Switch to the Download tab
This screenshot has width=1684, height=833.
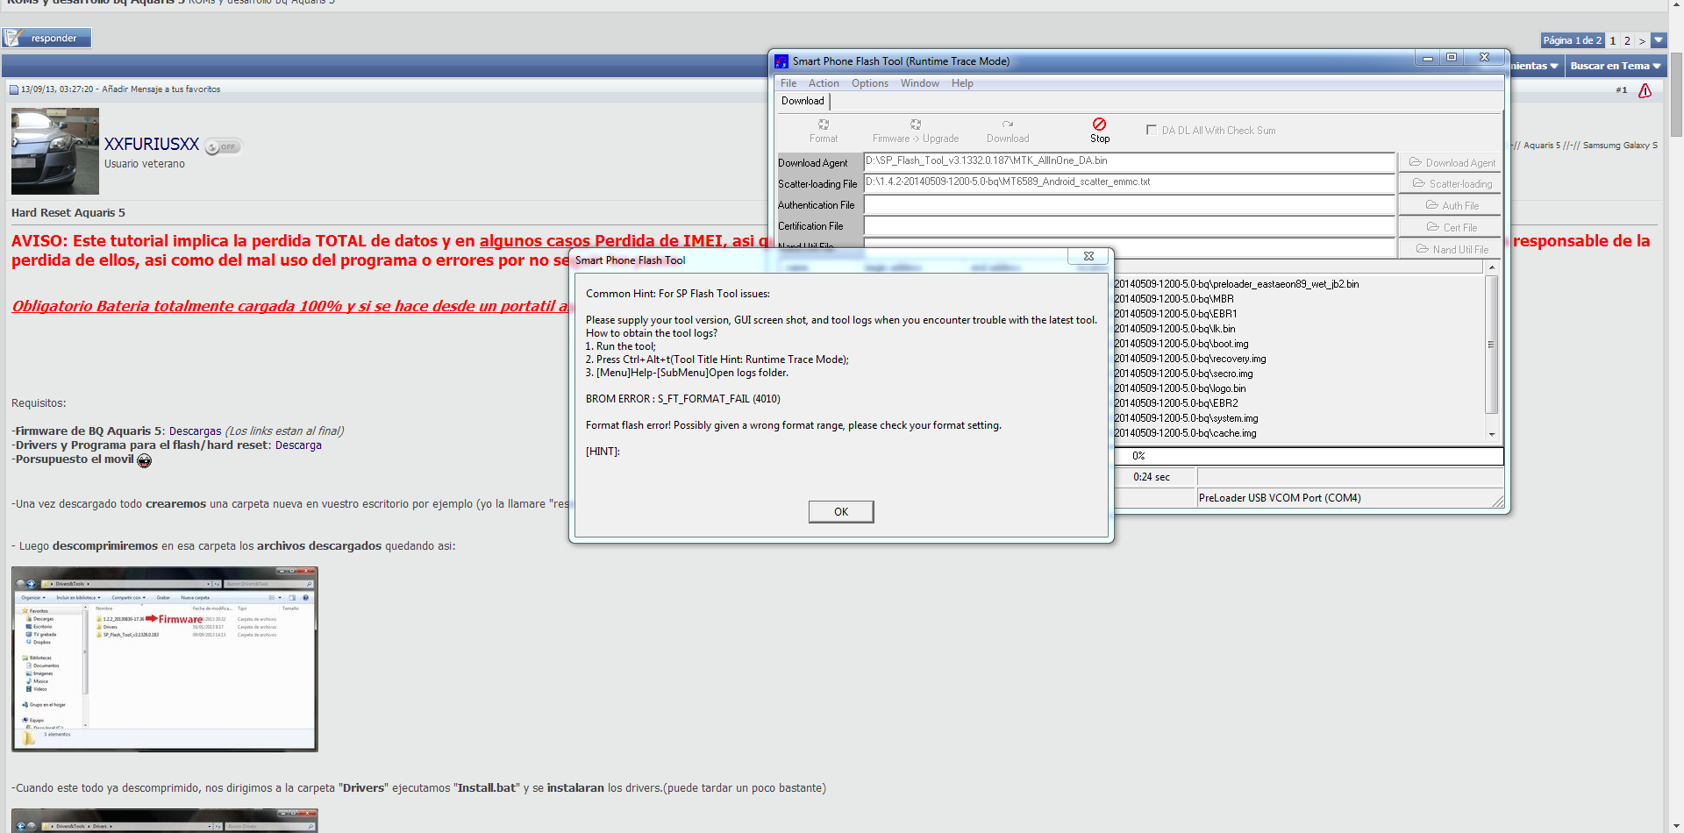pyautogui.click(x=803, y=101)
